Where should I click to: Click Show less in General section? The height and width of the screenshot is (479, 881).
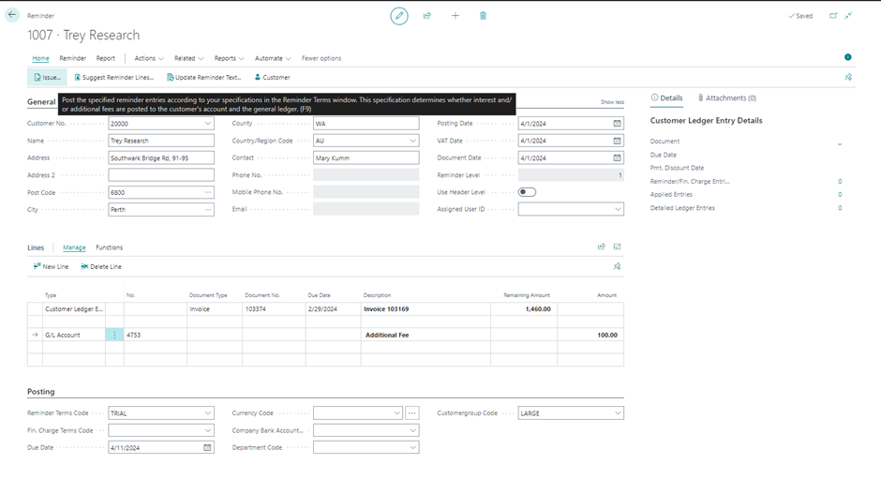(x=612, y=102)
